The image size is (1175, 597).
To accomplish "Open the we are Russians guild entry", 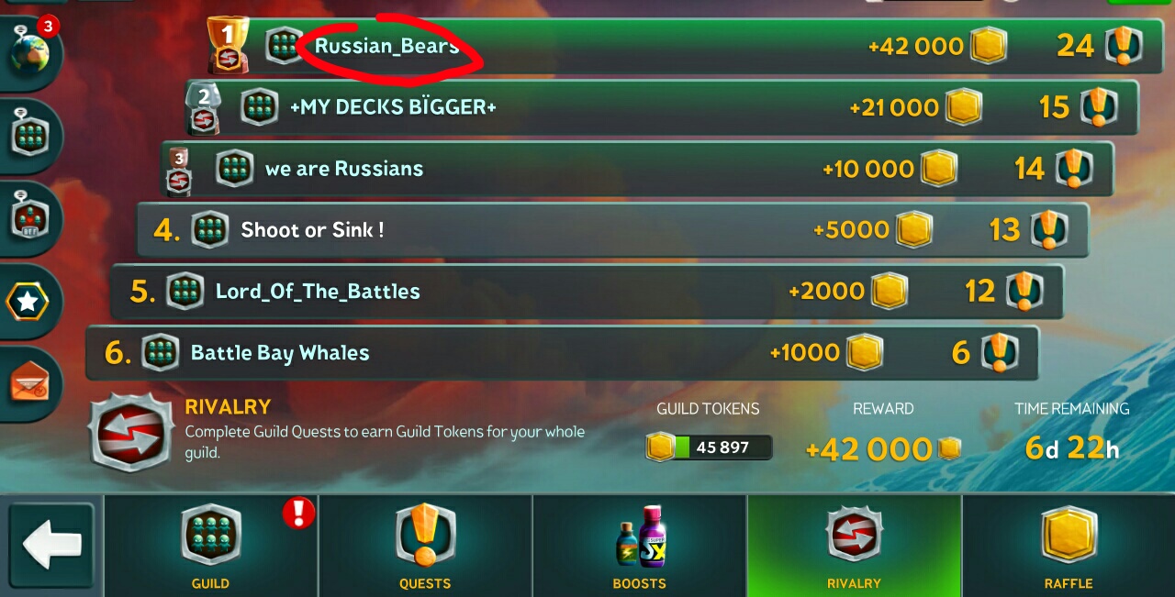I will pos(637,169).
